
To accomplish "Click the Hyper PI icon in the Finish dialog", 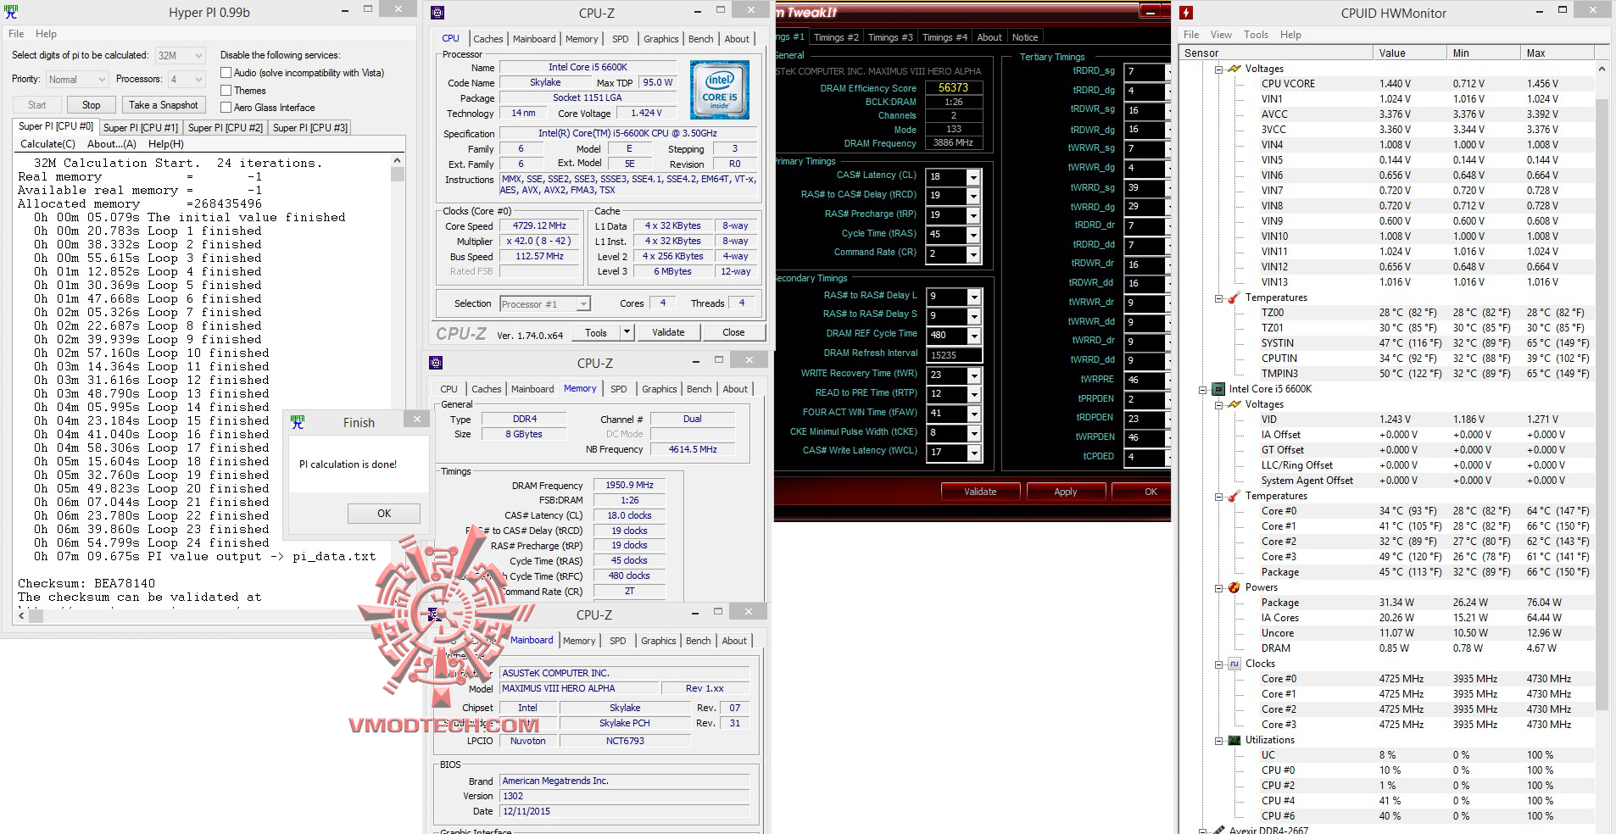I will click(298, 421).
